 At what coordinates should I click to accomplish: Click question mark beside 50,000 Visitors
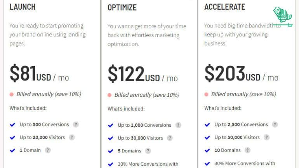[x=267, y=137]
